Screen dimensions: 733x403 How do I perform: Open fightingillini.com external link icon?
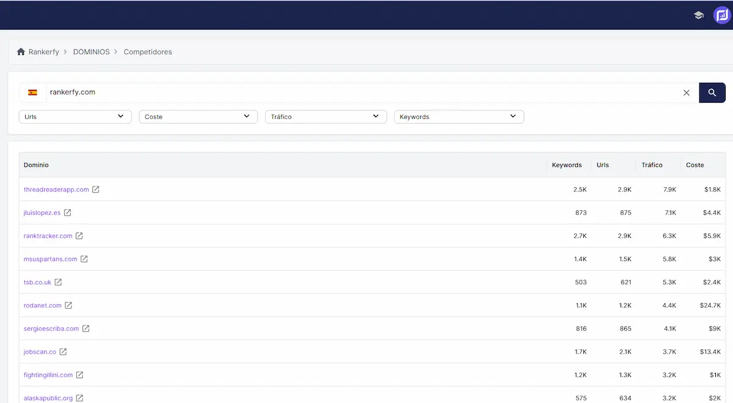(79, 375)
